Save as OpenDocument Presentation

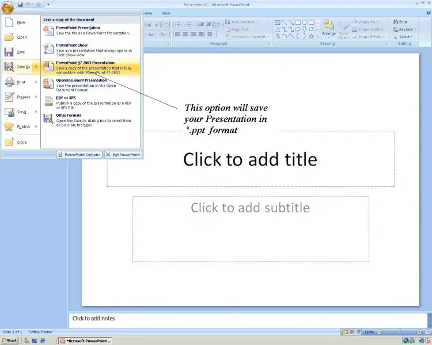coord(90,85)
